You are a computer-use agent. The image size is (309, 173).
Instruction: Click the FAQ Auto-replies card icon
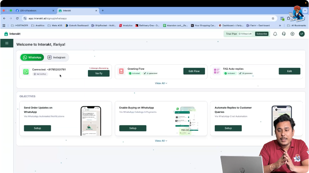coord(217,71)
